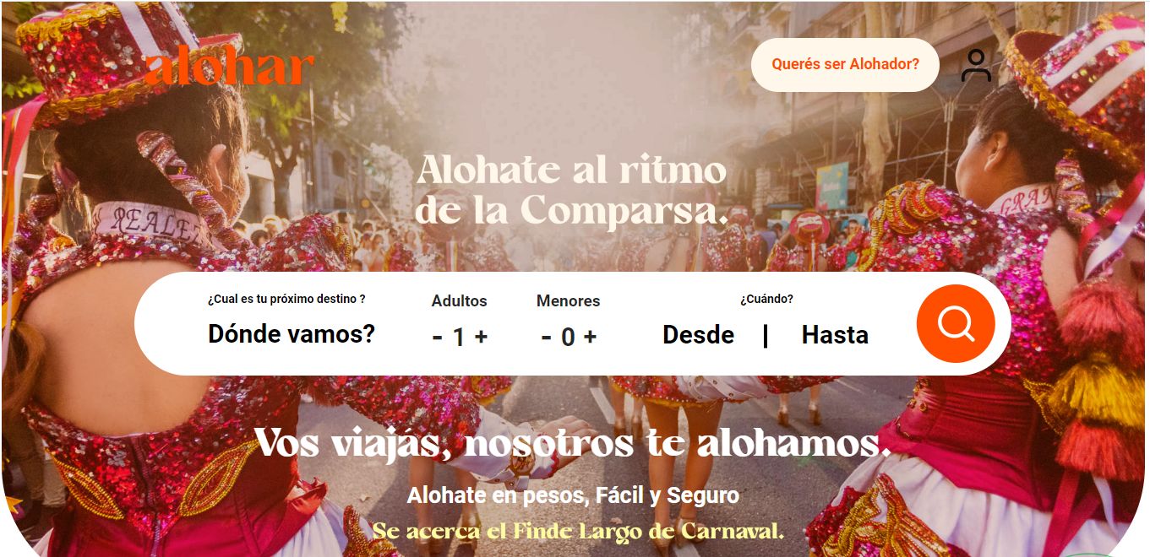Click the '¿Cual es tu próximo destino ?' label
The image size is (1150, 557).
286,299
